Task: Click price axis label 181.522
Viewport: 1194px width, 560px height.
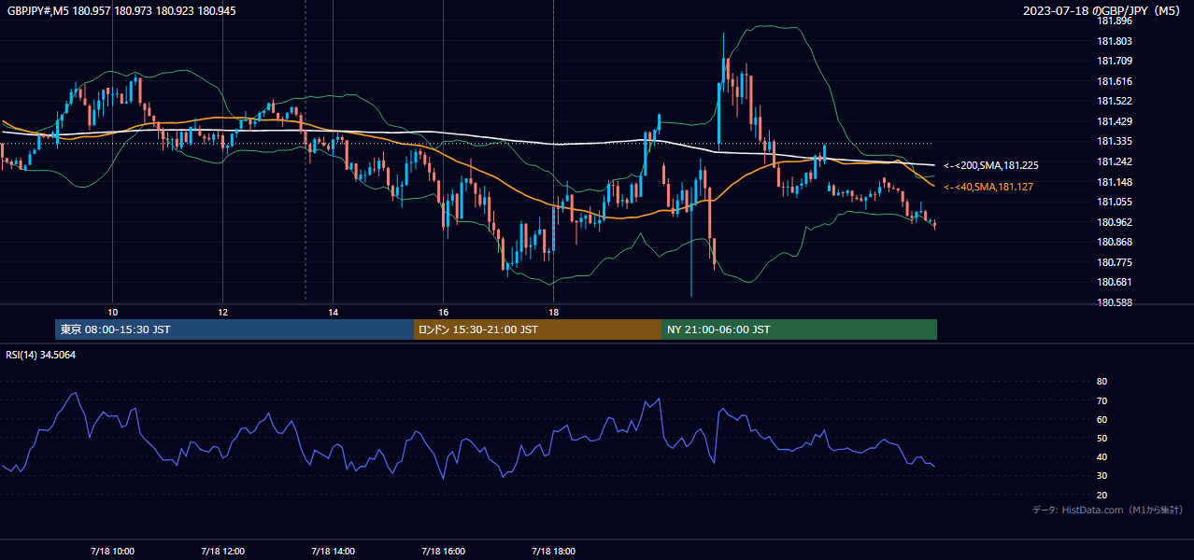Action: [1115, 101]
